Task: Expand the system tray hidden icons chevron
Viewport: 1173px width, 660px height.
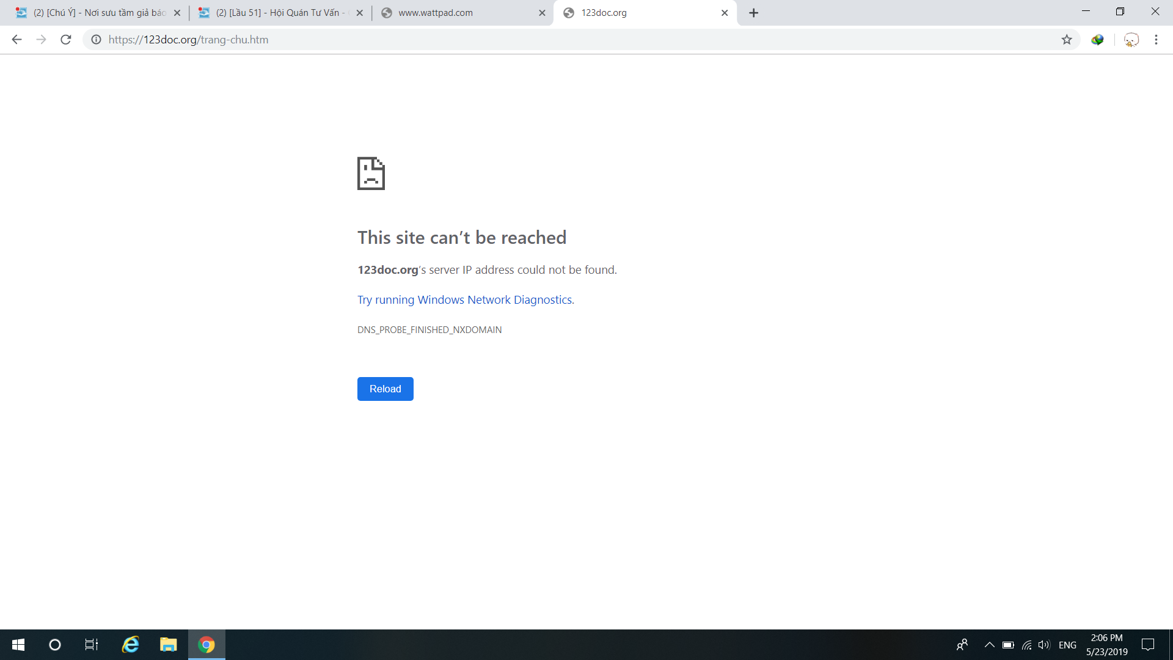Action: point(989,645)
